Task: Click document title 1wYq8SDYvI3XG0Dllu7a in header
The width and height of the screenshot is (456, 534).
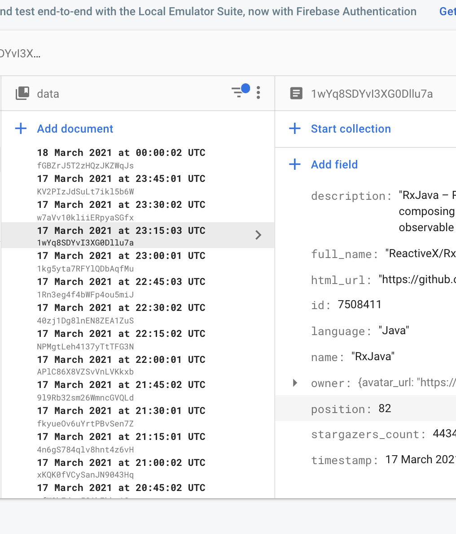Action: (372, 94)
